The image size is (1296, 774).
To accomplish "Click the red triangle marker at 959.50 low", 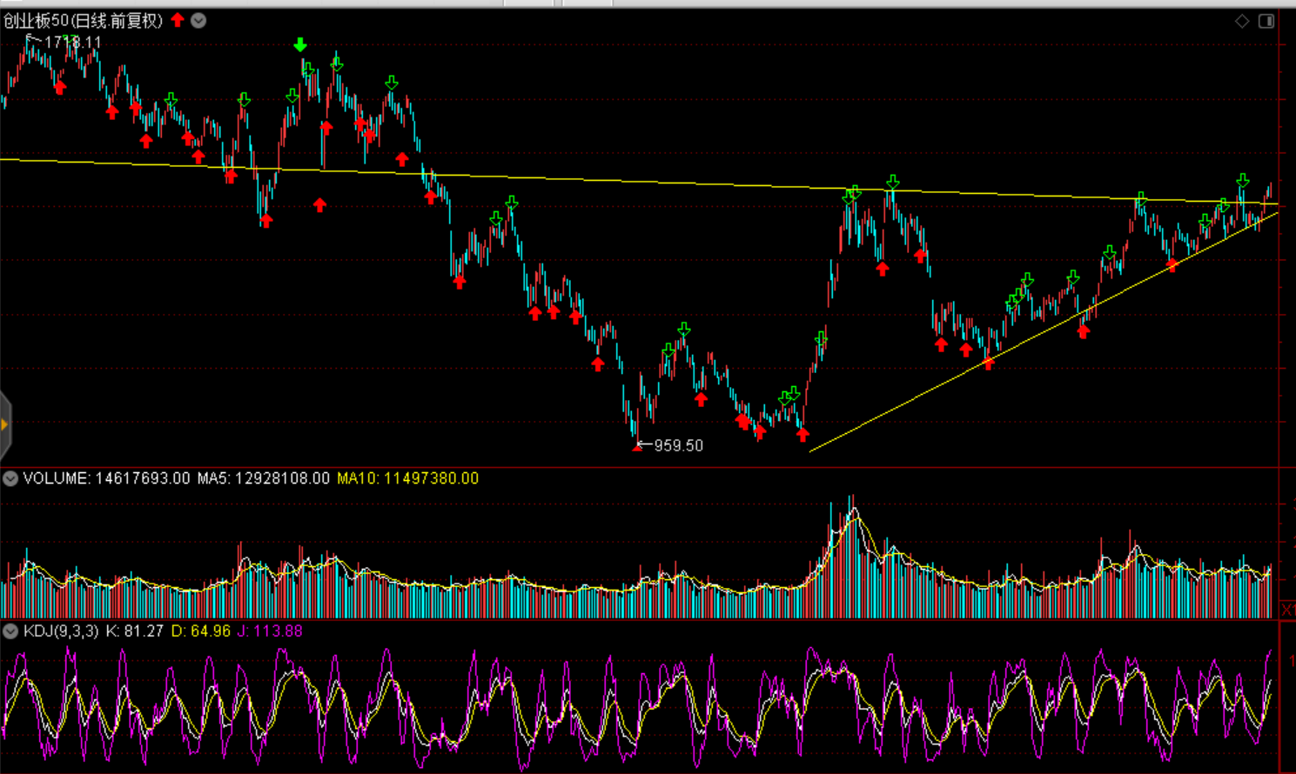I will pyautogui.click(x=638, y=447).
